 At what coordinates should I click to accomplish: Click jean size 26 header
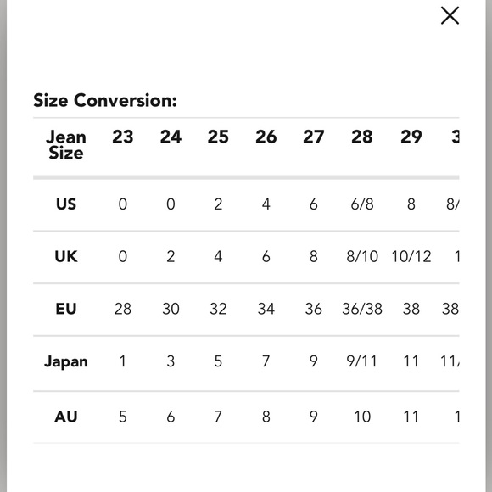[x=266, y=137]
